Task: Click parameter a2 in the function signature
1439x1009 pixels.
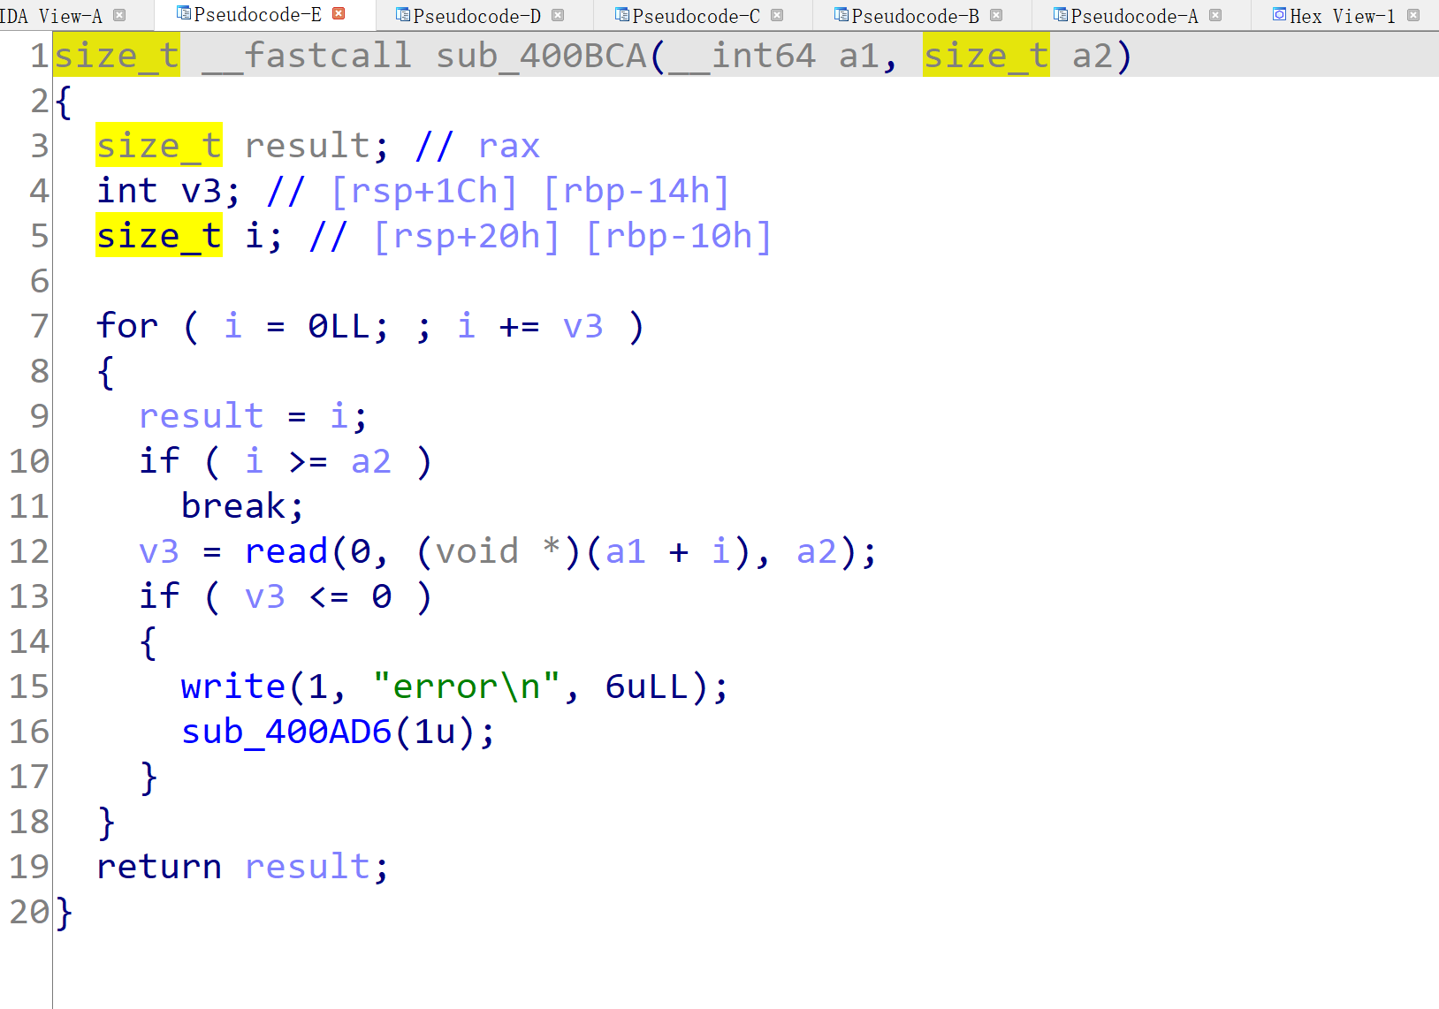Action: [x=1093, y=55]
